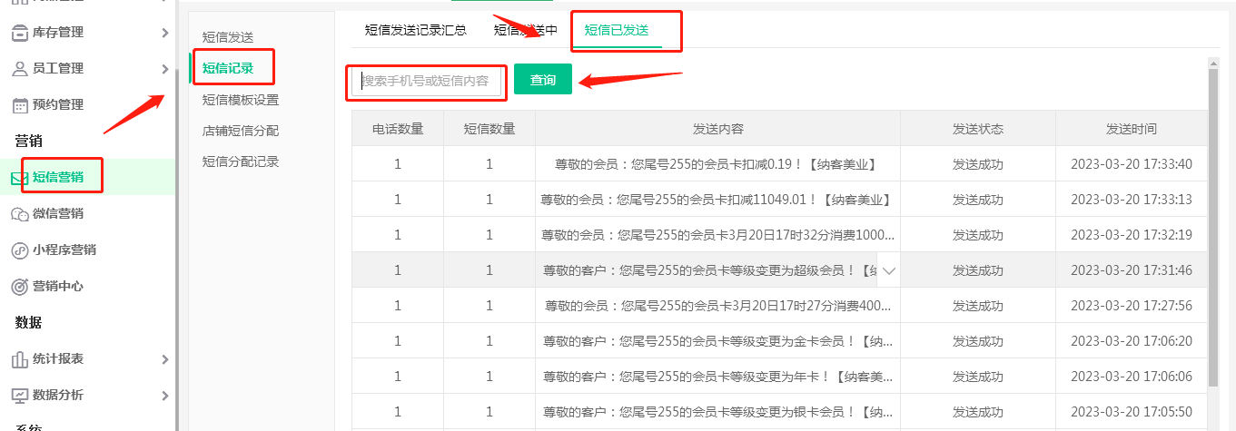Switch to 短信发送记录汇总 tab
Screen dimensions: 1236x431
pyautogui.click(x=415, y=30)
